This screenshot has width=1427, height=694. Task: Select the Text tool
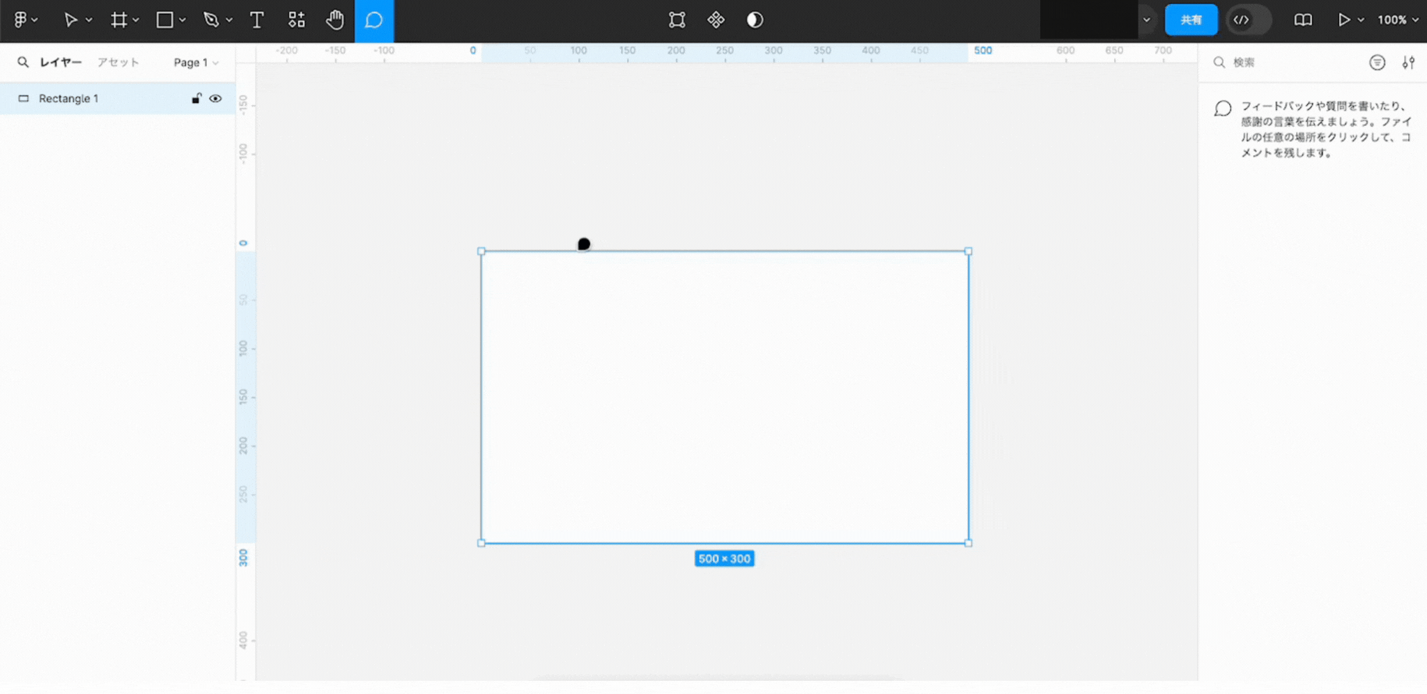(256, 20)
